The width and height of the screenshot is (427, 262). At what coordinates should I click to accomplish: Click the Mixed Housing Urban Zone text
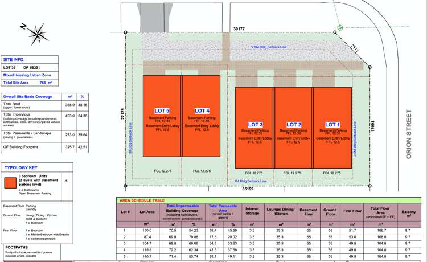(27, 75)
